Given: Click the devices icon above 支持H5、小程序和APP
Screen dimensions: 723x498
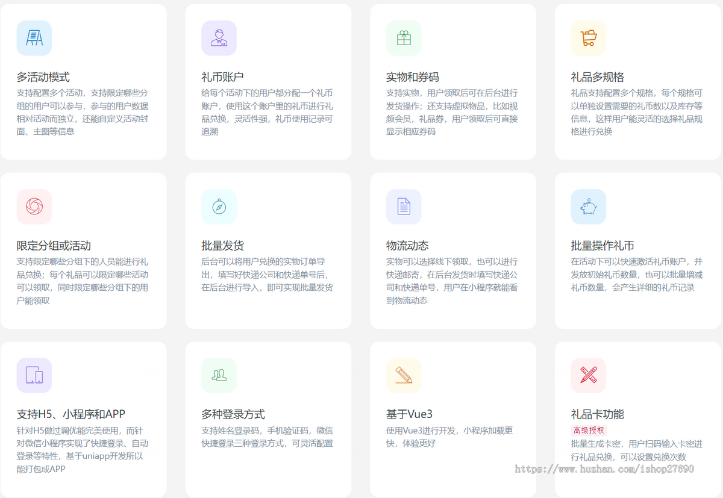Looking at the screenshot, I should 34,375.
